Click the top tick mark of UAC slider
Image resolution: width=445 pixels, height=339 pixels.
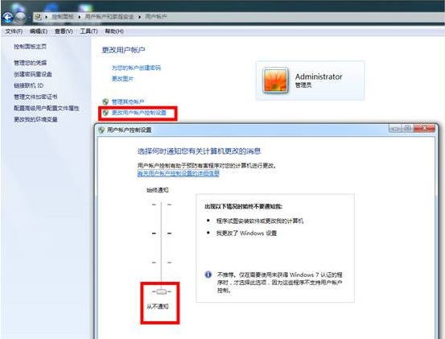point(161,205)
